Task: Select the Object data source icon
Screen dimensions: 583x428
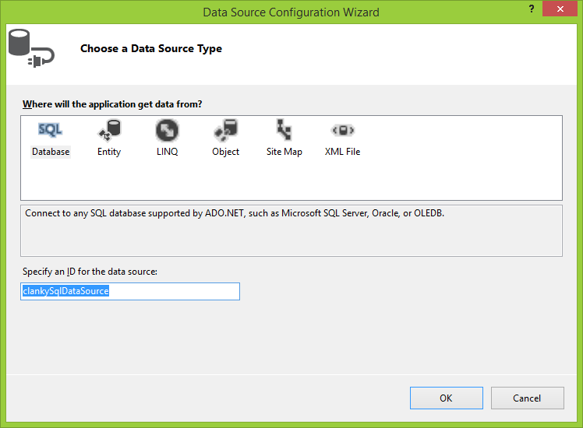Action: [x=225, y=130]
